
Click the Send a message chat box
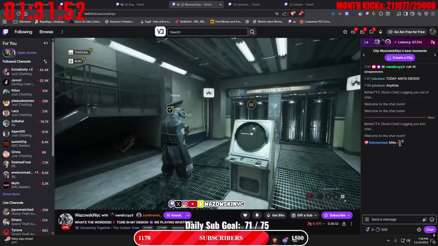pyautogui.click(x=399, y=219)
